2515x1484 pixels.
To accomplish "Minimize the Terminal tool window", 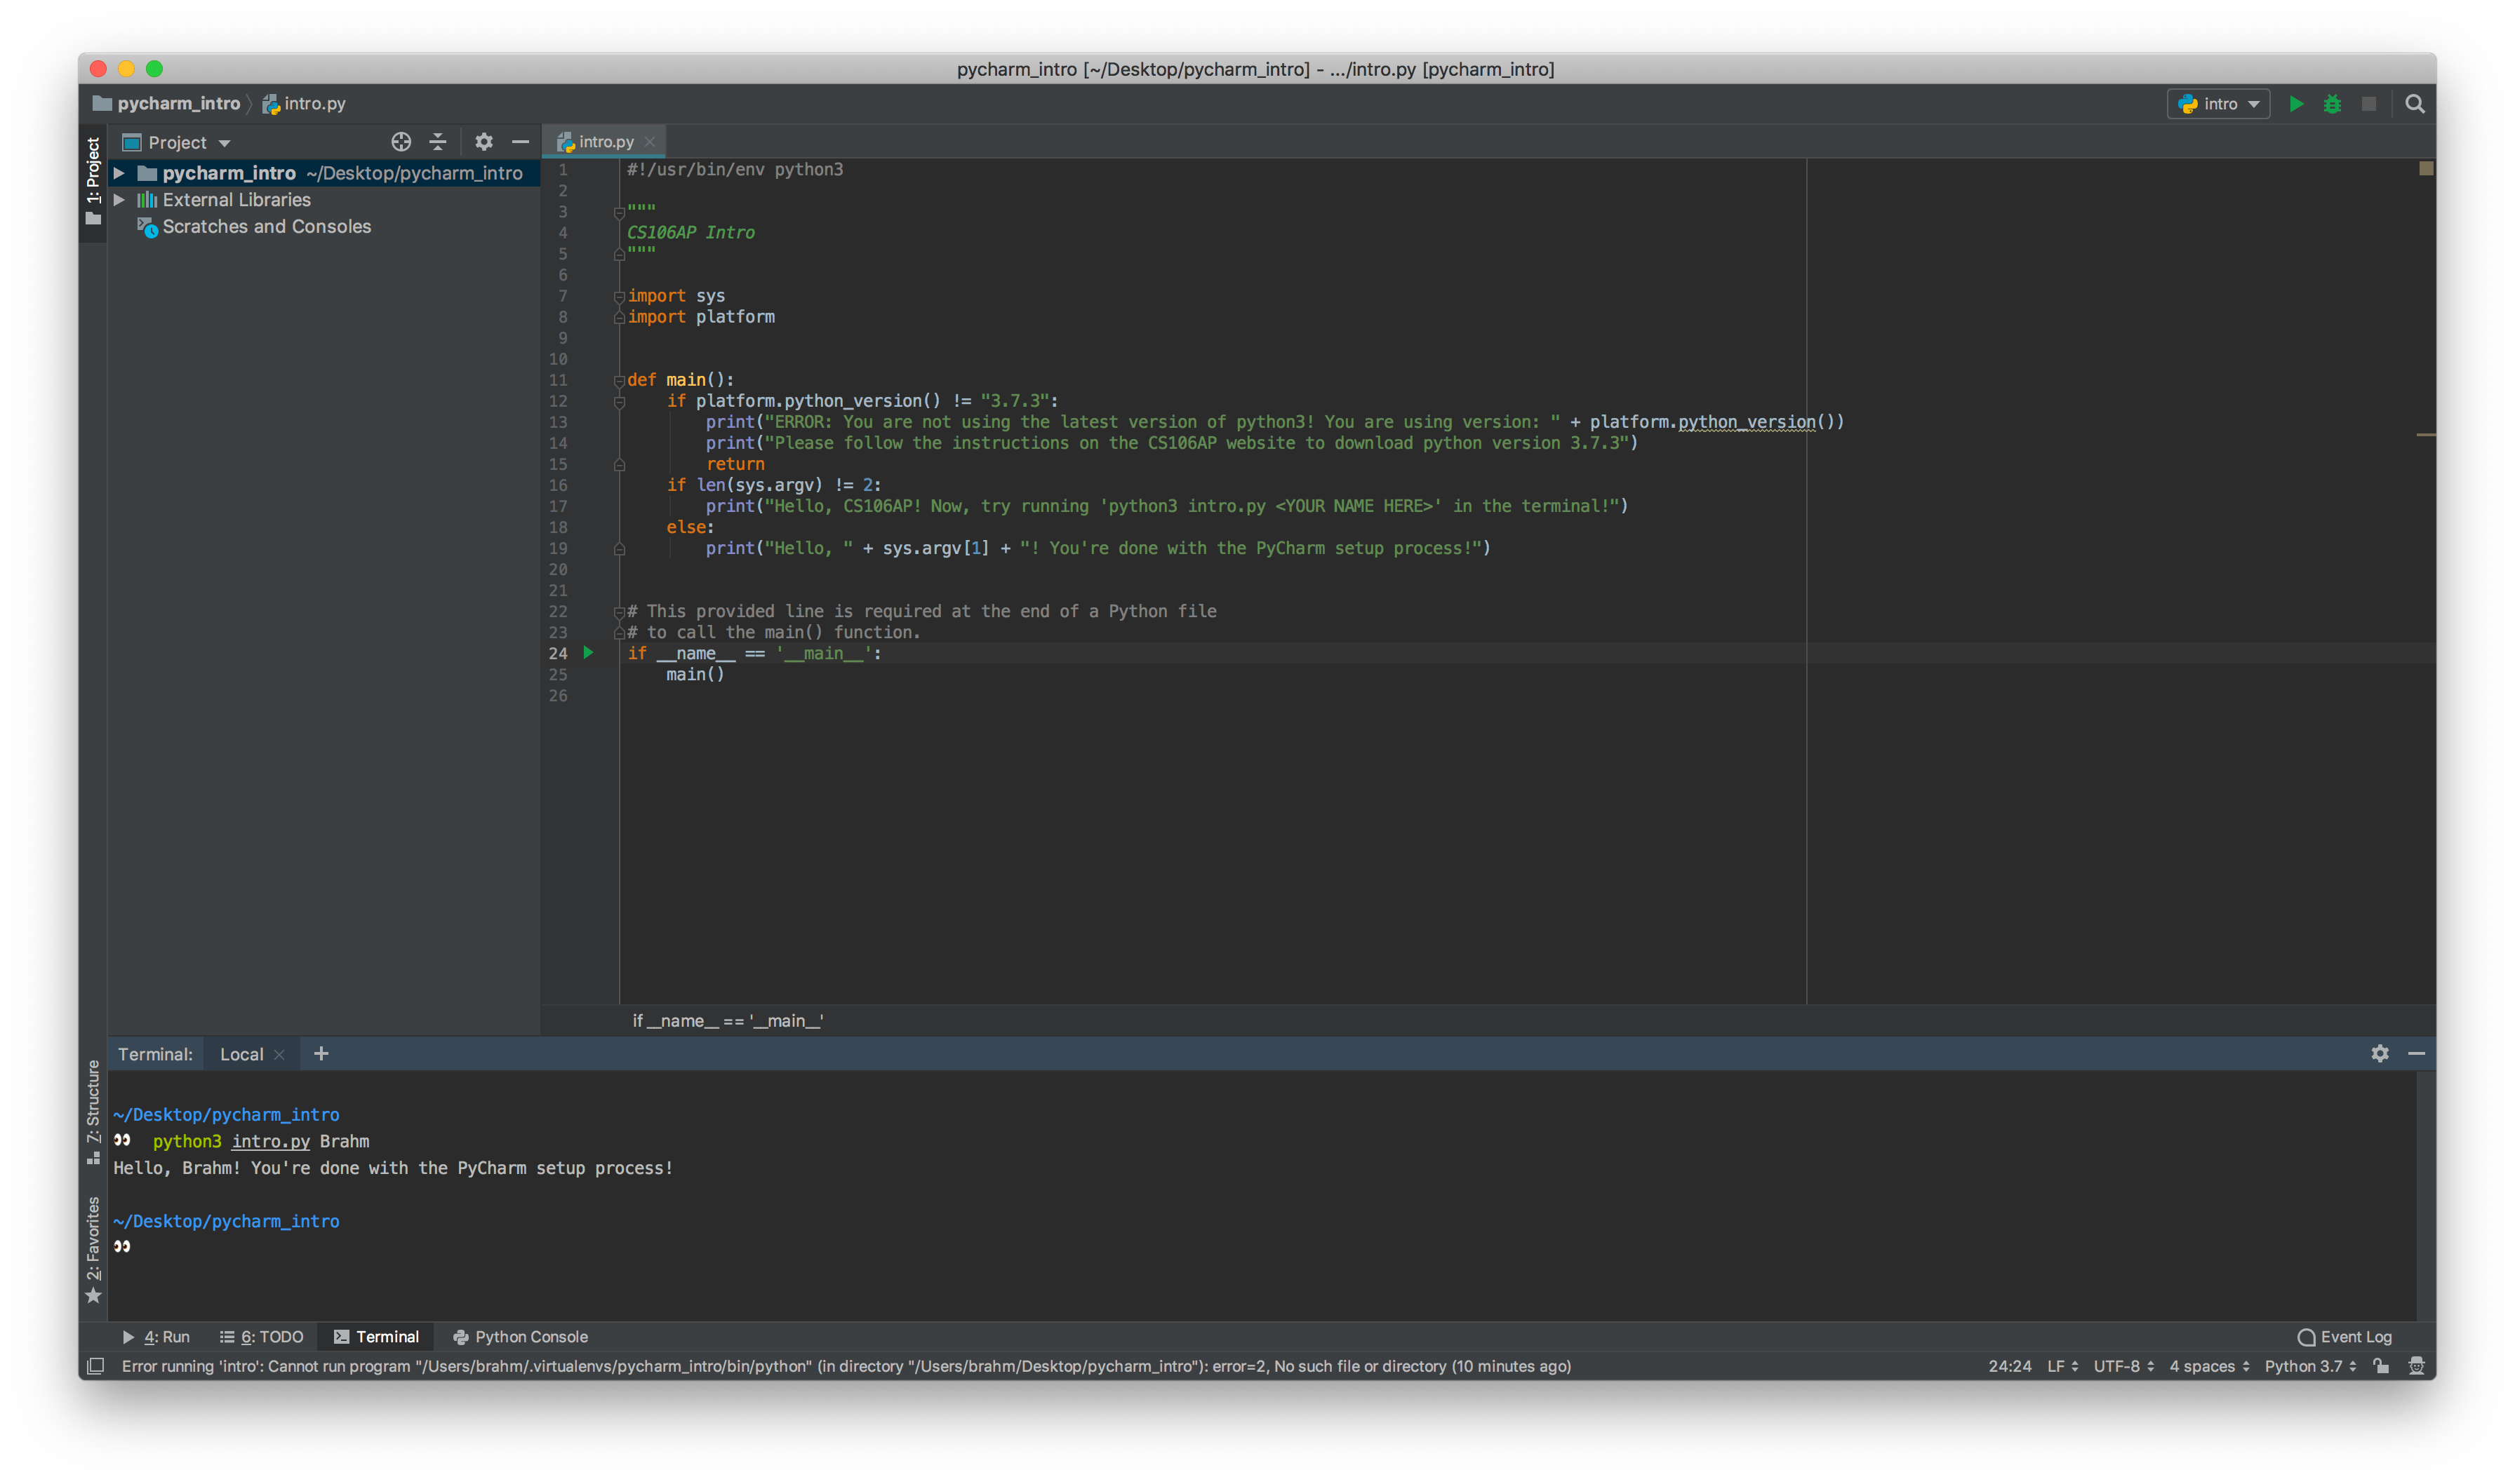I will coord(2416,1054).
